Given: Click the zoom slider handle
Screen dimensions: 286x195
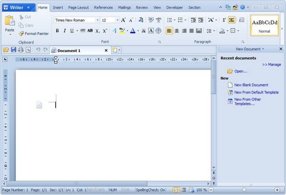Looking at the screenshot, I should pos(244,190).
